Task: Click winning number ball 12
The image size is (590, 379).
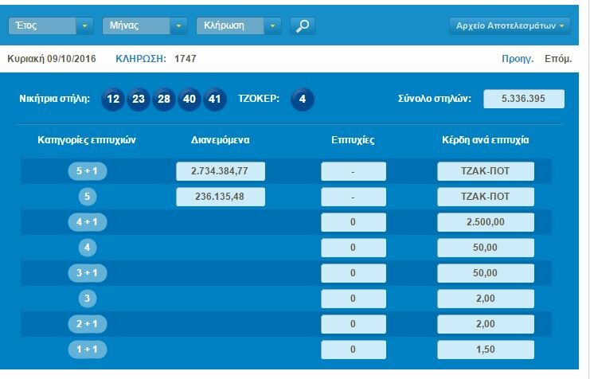Action: tap(113, 99)
